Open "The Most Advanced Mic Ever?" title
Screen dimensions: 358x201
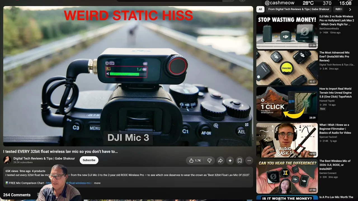[x=335, y=56]
